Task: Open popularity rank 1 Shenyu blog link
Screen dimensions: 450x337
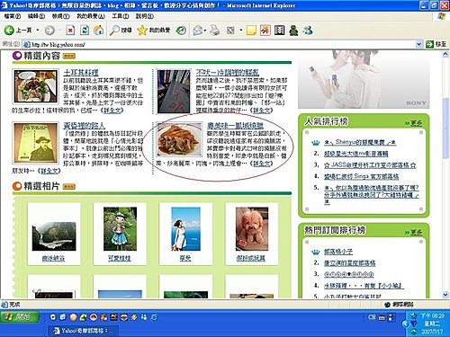Action: coord(360,142)
